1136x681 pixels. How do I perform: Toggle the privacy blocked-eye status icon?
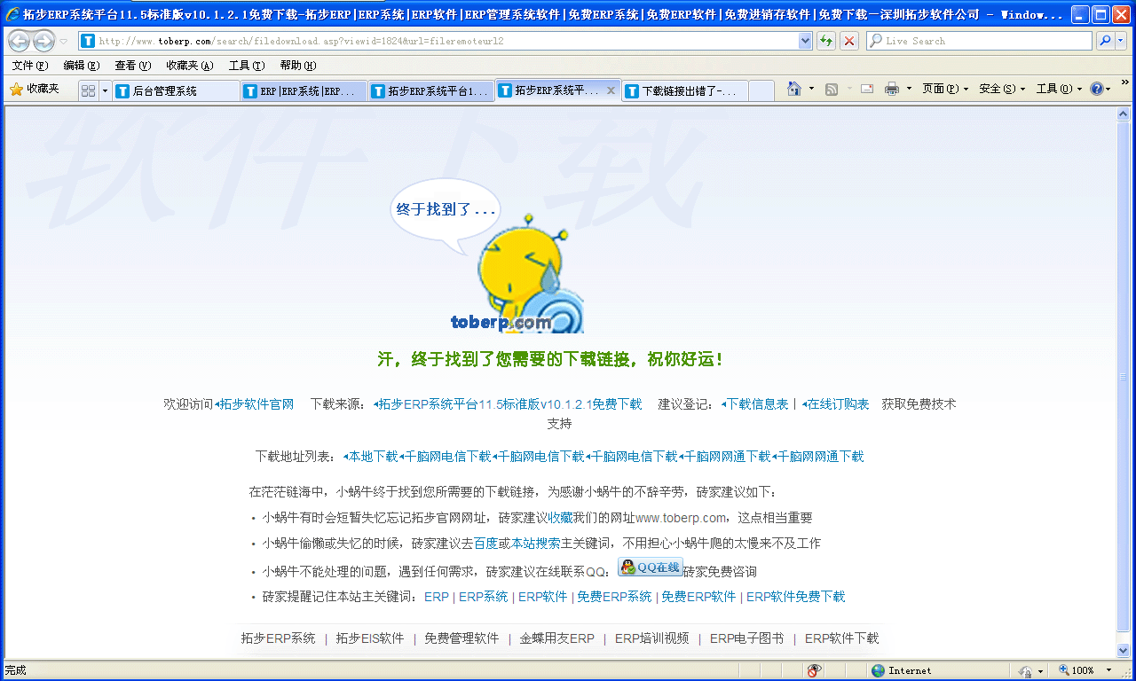814,670
